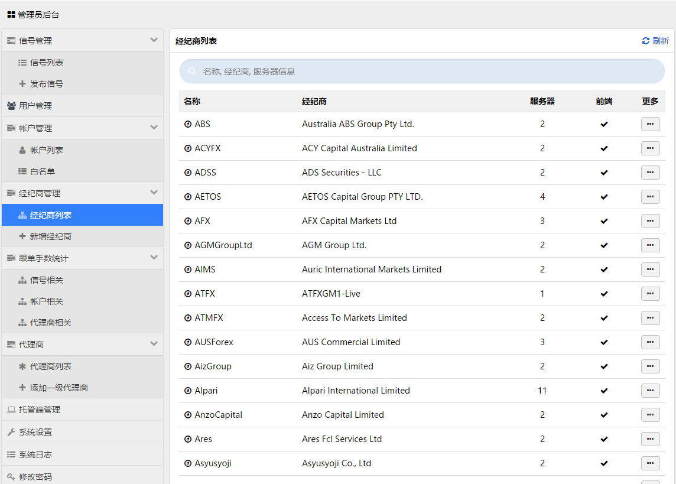Click the wrench icon beside 系统设置
Screen dimensions: 676x484
pos(12,432)
